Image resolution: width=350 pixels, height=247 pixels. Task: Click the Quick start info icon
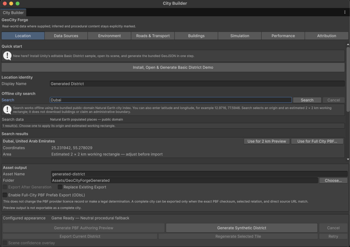[x=7, y=56]
